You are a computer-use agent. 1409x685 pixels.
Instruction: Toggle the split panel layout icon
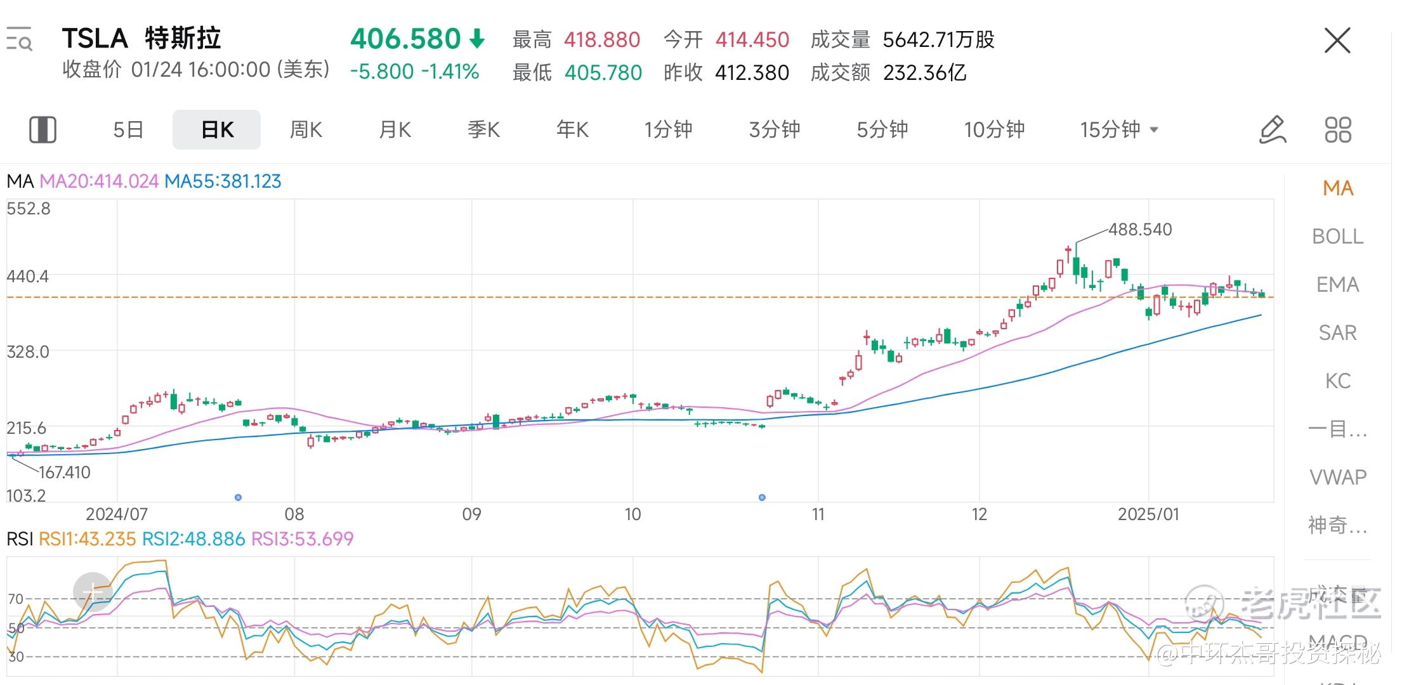pos(43,129)
